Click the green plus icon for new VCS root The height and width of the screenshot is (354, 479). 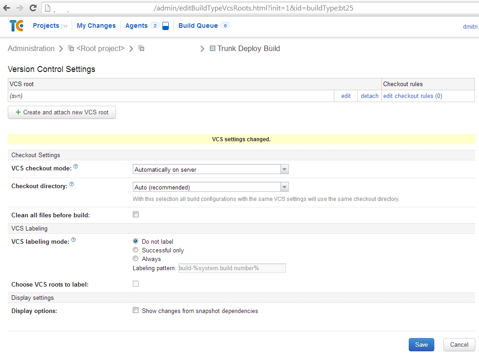pyautogui.click(x=18, y=112)
